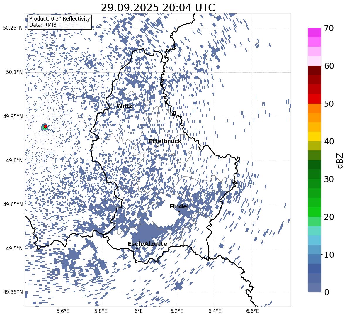Screen dimensions: 347x317
Task: Click the 49.65°N latitude tick label
Action: pos(13,204)
